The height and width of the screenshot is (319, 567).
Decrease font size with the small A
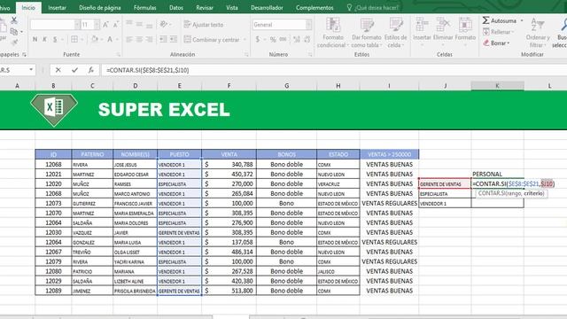point(116,25)
